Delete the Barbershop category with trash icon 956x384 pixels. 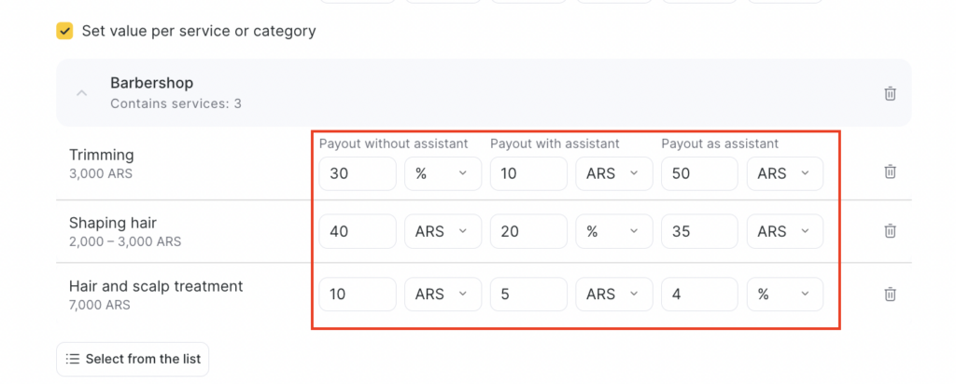(x=890, y=93)
